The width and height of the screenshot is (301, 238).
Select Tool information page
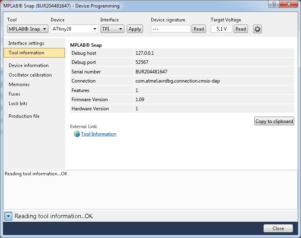pyautogui.click(x=34, y=53)
